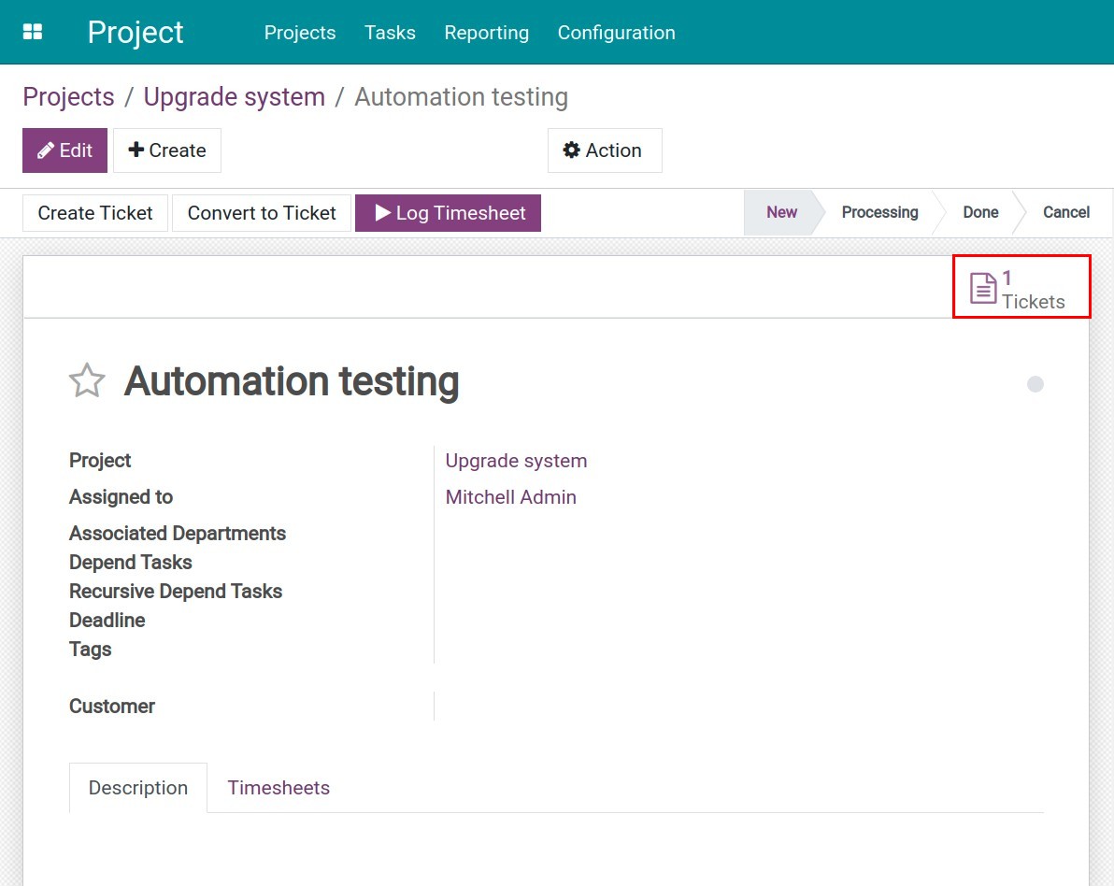Open the apps grid menu icon
Viewport: 1114px width, 886px height.
pos(33,33)
